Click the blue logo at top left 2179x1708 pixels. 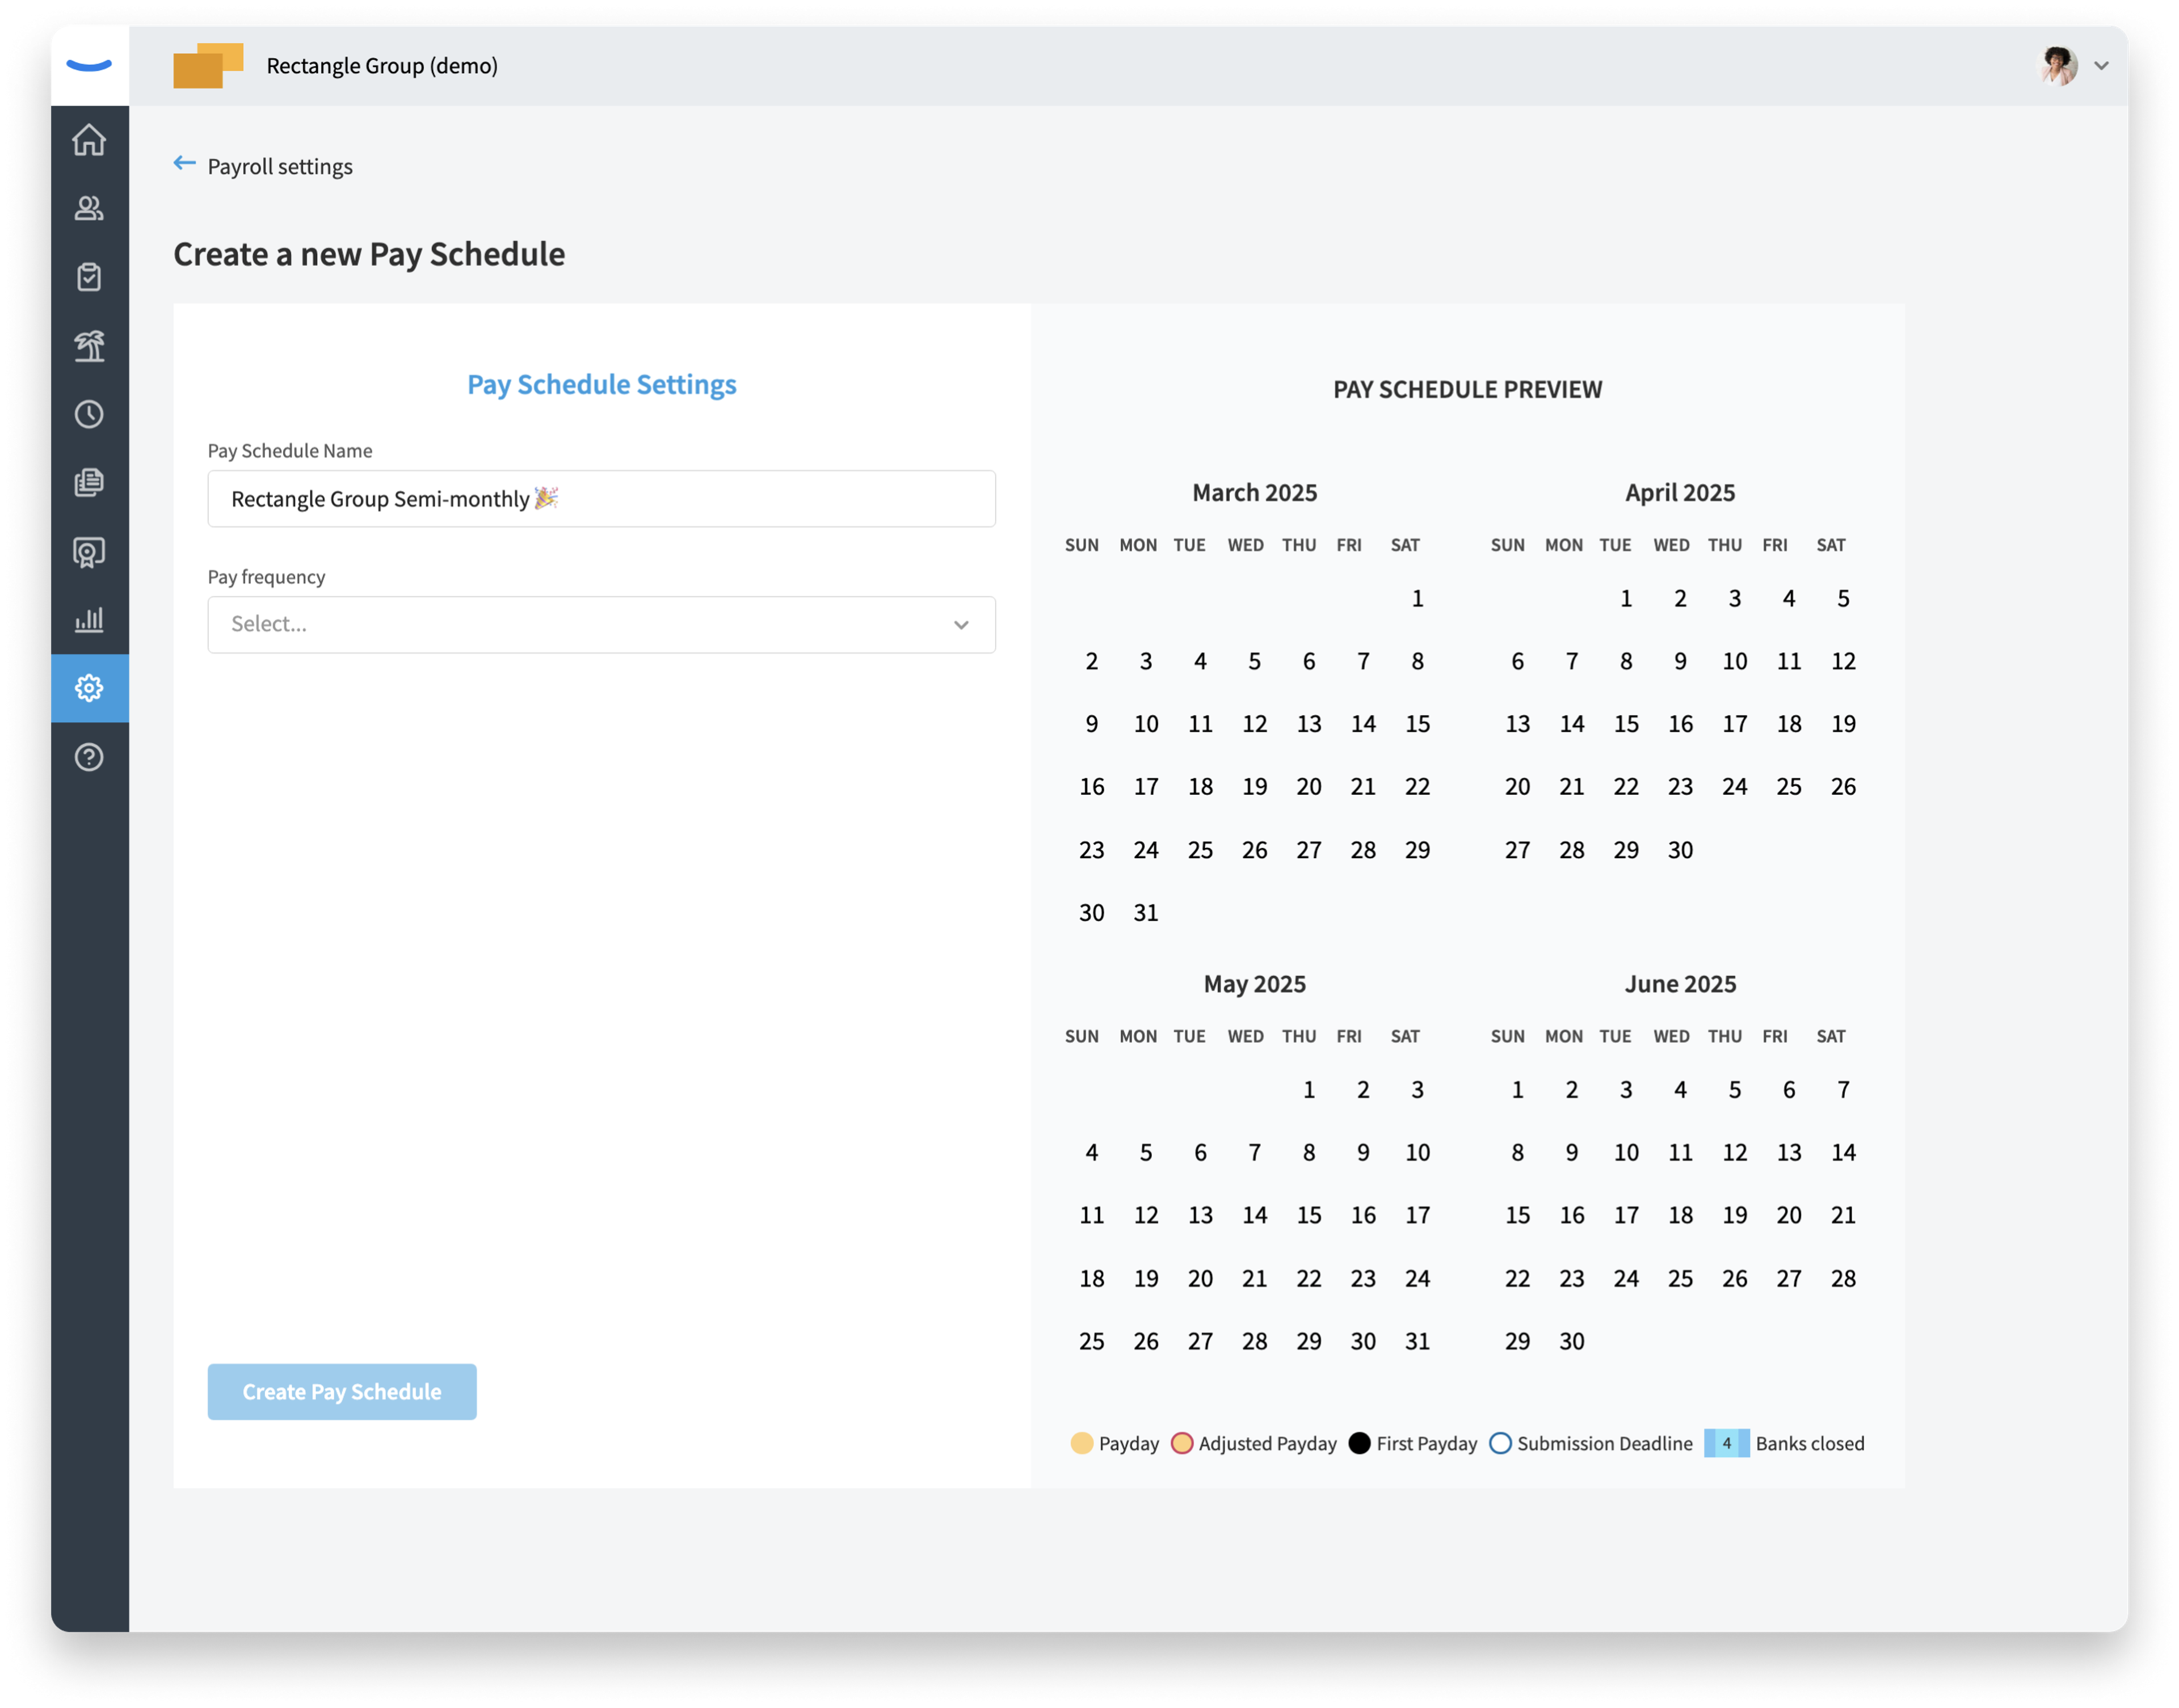click(89, 66)
